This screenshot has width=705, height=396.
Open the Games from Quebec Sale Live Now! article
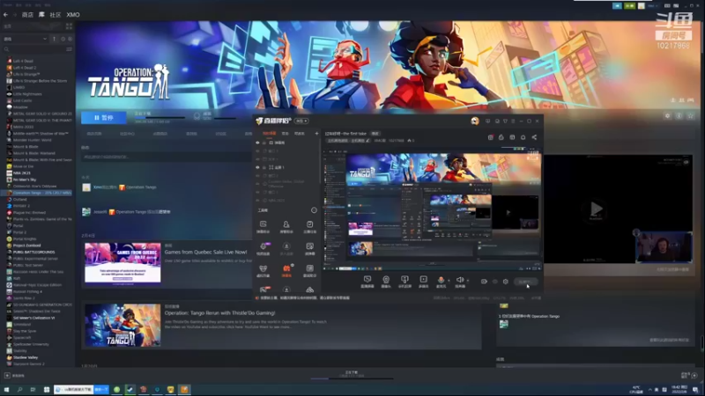pyautogui.click(x=205, y=252)
